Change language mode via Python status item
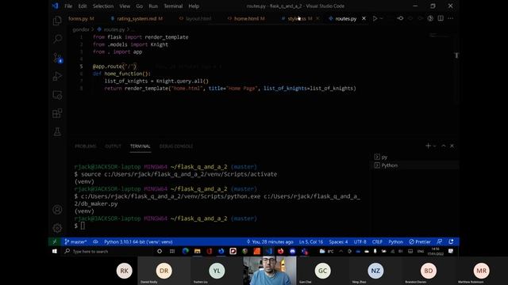508x285 pixels. pos(395,241)
